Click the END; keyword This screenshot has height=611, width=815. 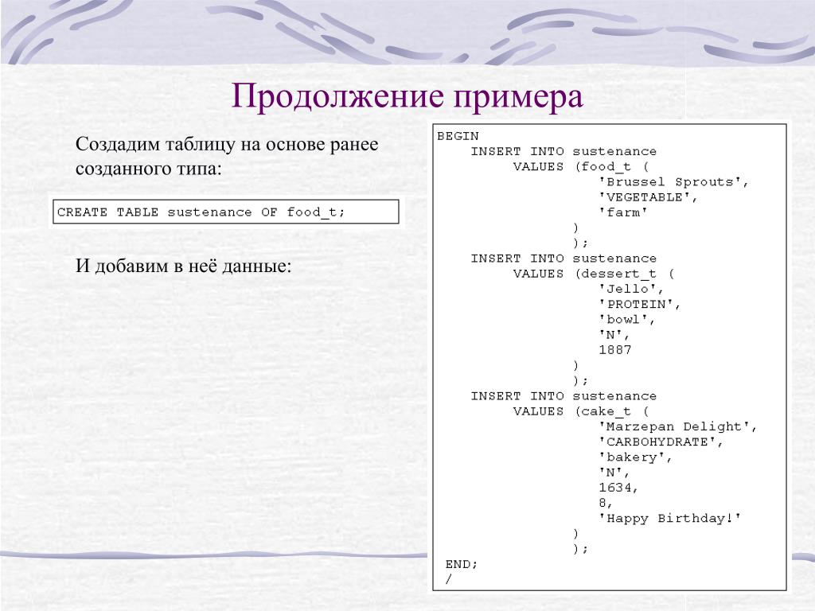click(x=461, y=564)
